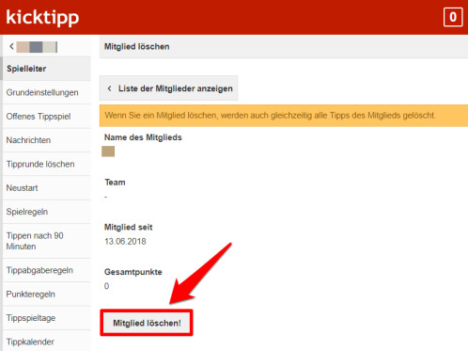Open the notification counter showing 0
Viewport: 468px width, 351px height.
coord(453,17)
